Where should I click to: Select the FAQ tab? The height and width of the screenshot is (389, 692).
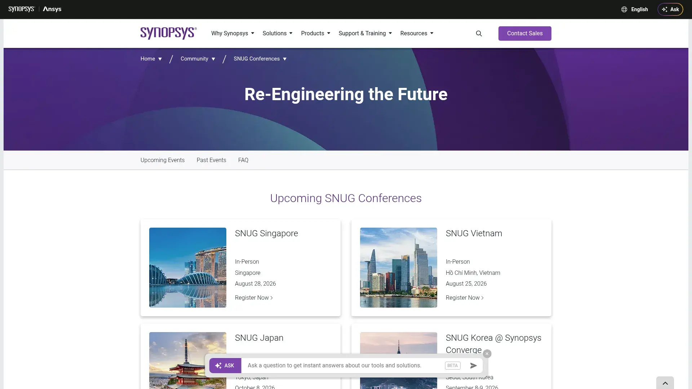243,160
